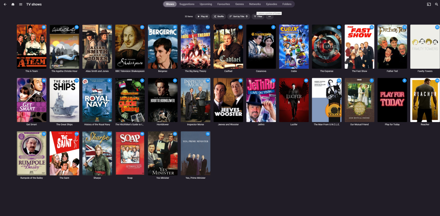Open The Agatha Christie Hour poster

[x=64, y=46]
